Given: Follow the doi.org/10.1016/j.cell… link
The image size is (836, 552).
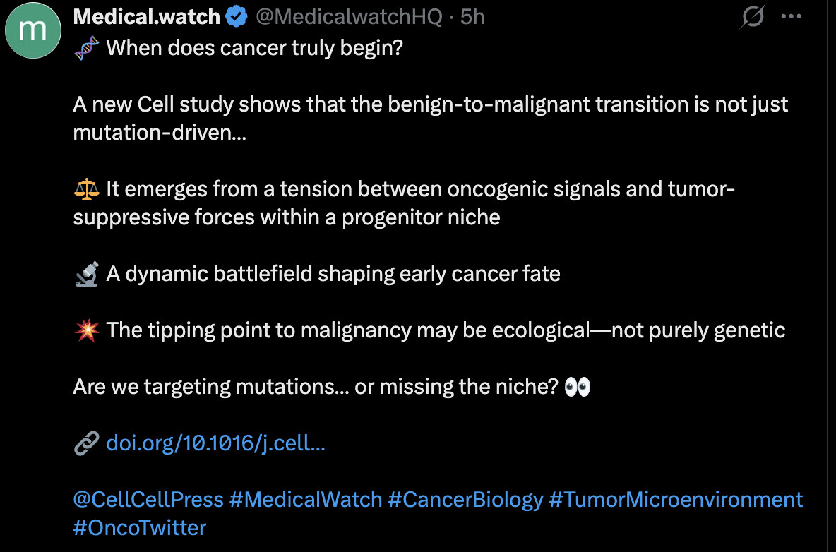Looking at the screenshot, I should pos(215,443).
